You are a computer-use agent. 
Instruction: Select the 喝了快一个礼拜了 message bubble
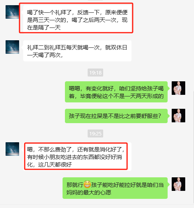pyautogui.click(x=77, y=19)
